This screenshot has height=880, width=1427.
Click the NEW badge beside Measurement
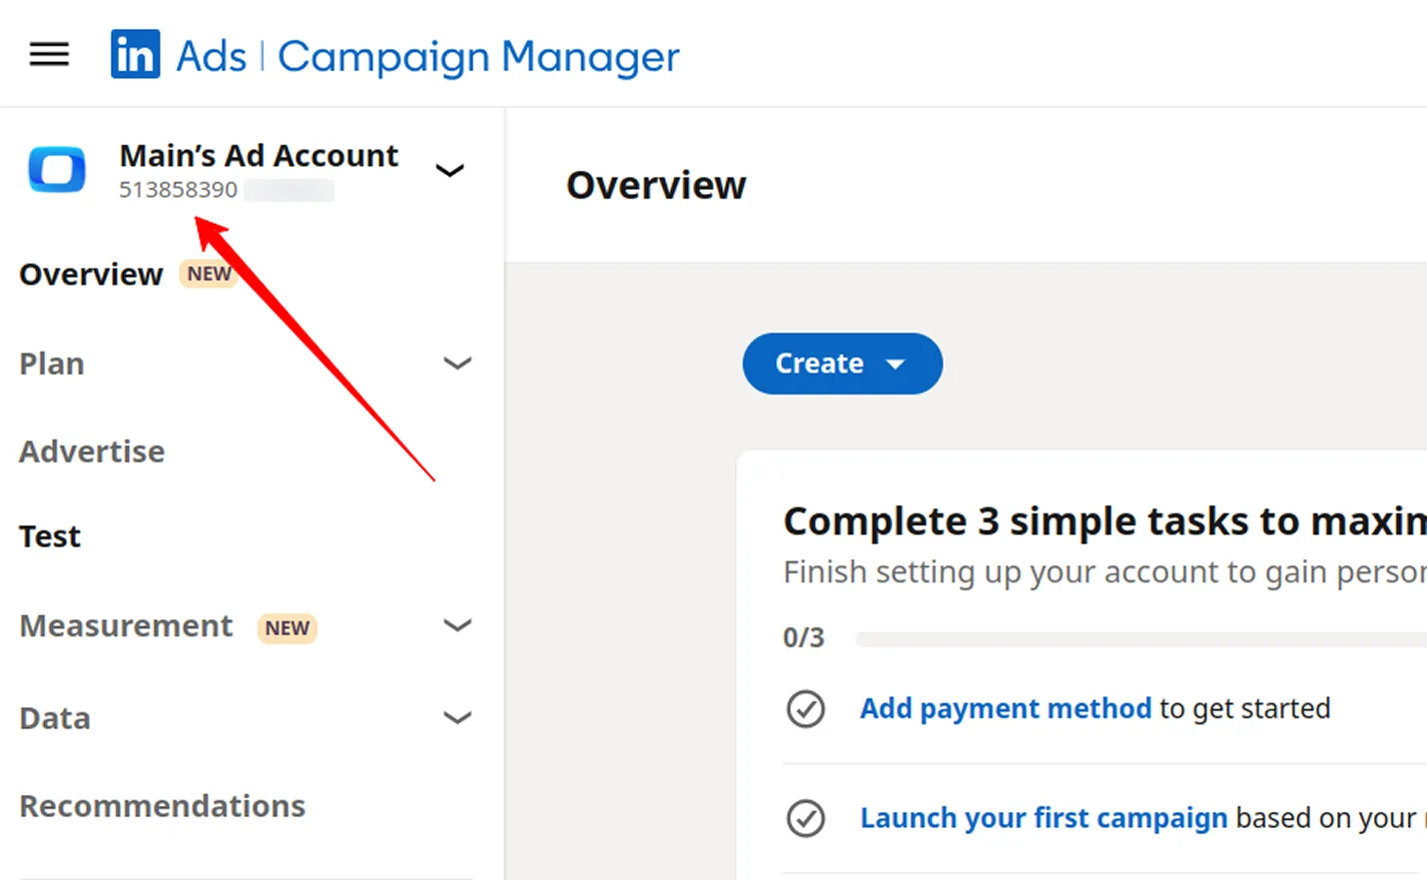pyautogui.click(x=287, y=628)
